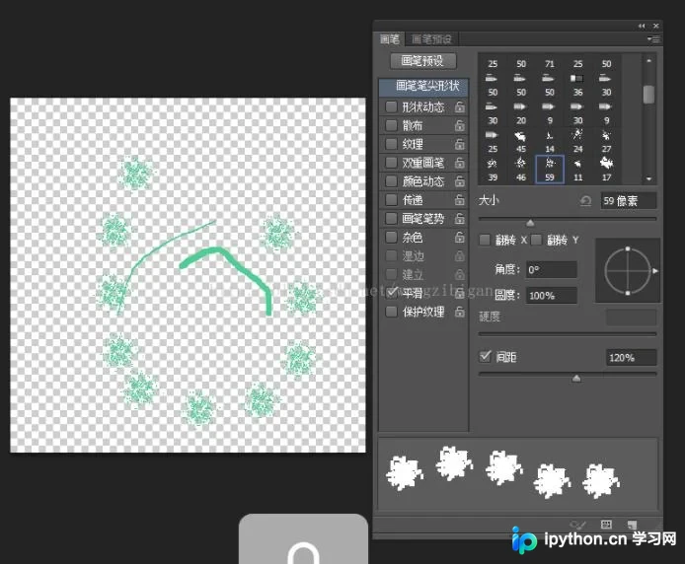Image resolution: width=685 pixels, height=564 pixels.
Task: Uncheck the 间距 spacing checkbox
Action: 485,356
